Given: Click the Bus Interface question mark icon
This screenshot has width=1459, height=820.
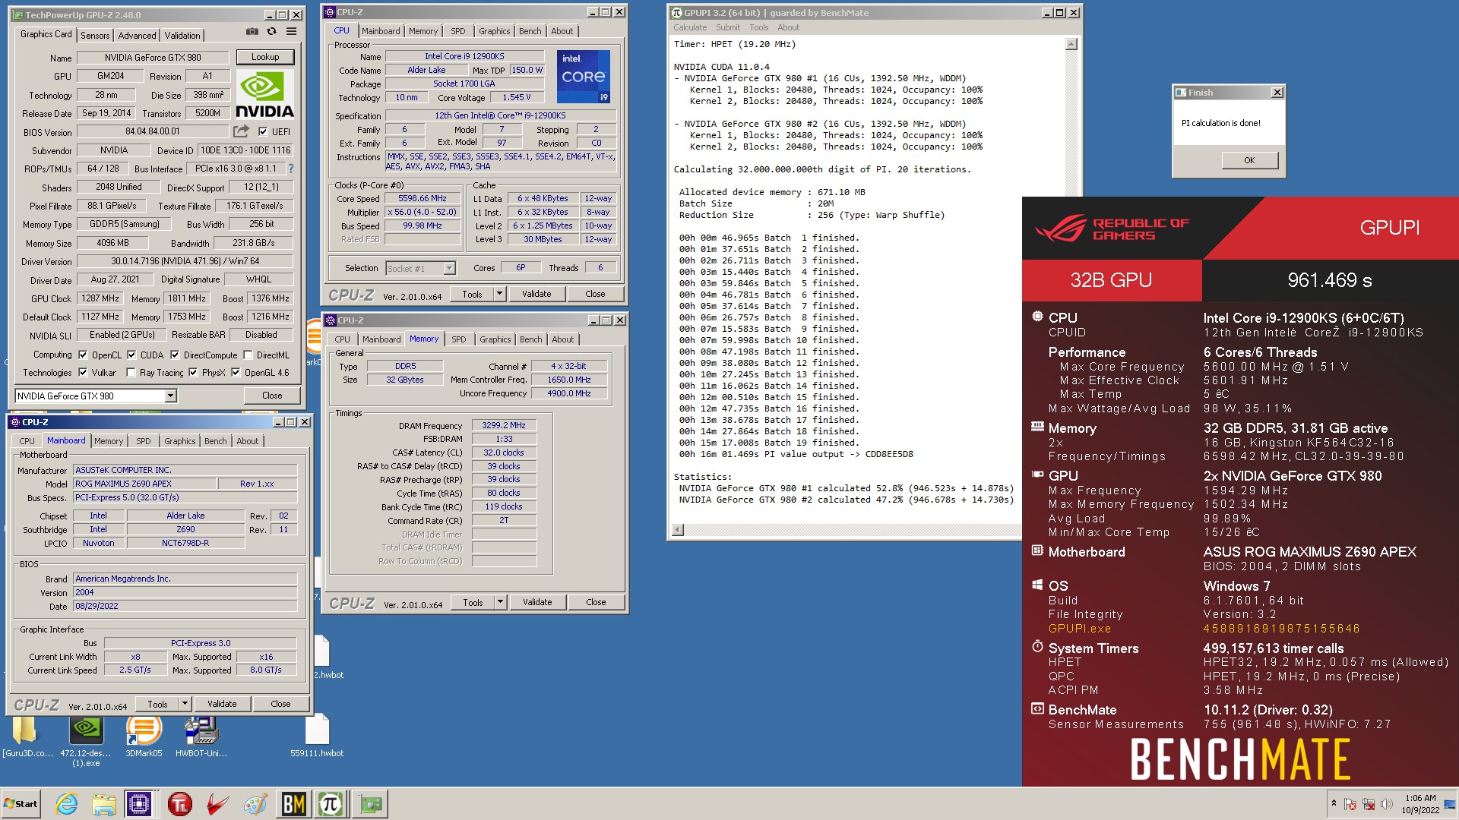Looking at the screenshot, I should tap(290, 169).
